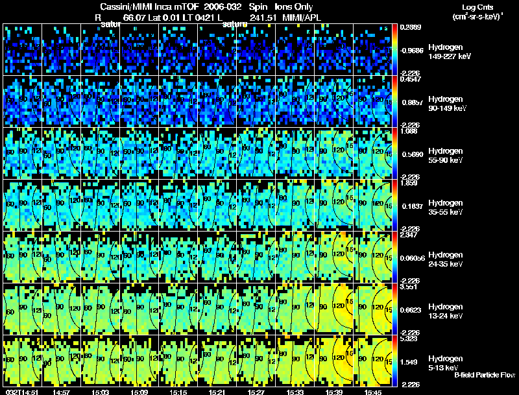Click the color bar beside the 35-55 keV row
The image size is (519, 395).
pyautogui.click(x=395, y=206)
